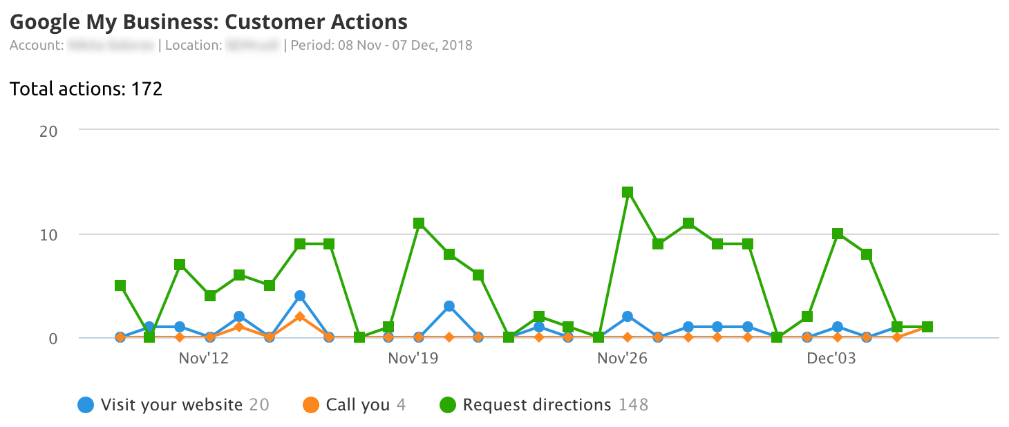Image resolution: width=1009 pixels, height=427 pixels.
Task: Click the Nov'26 x-axis label
Action: (x=622, y=358)
